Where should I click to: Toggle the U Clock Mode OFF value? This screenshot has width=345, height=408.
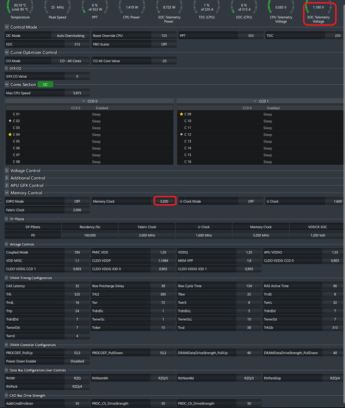click(x=250, y=201)
